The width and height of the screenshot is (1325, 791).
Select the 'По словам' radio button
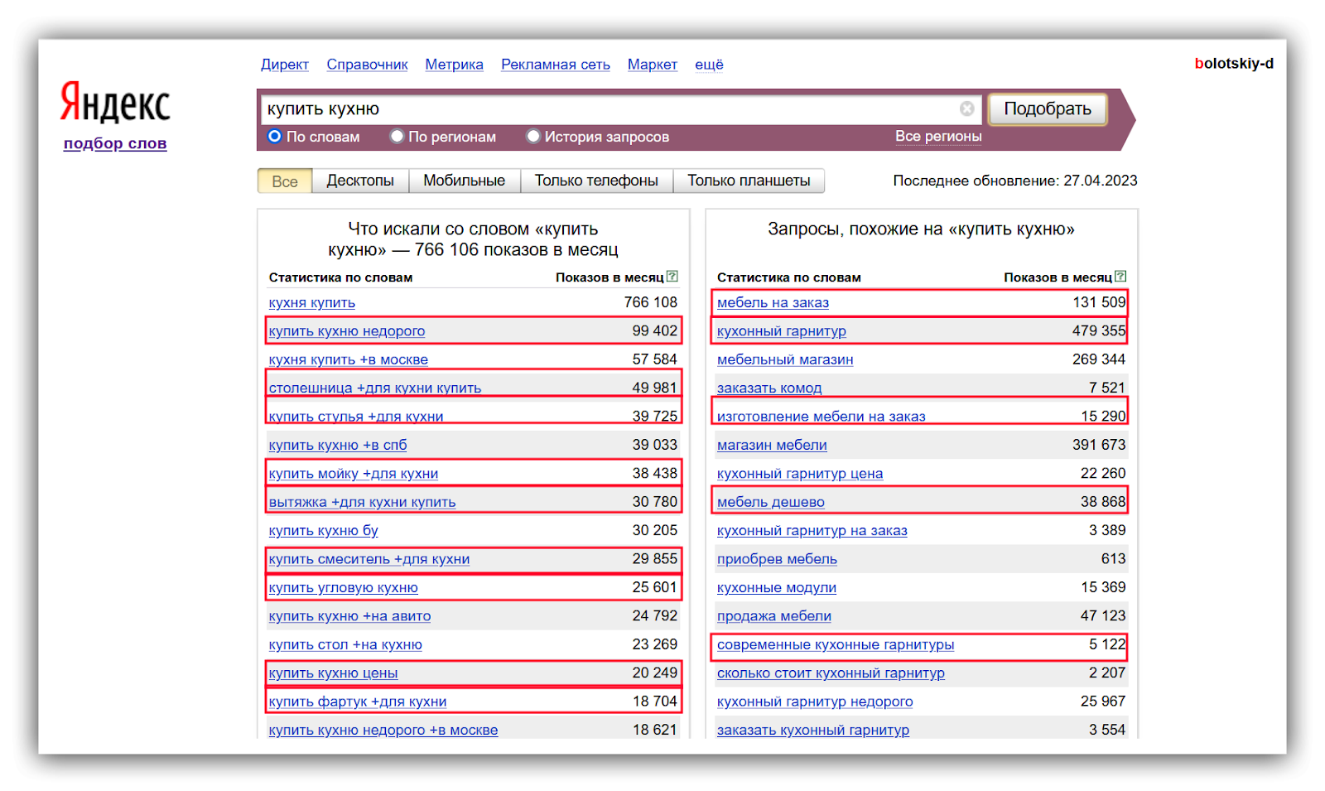tap(274, 136)
